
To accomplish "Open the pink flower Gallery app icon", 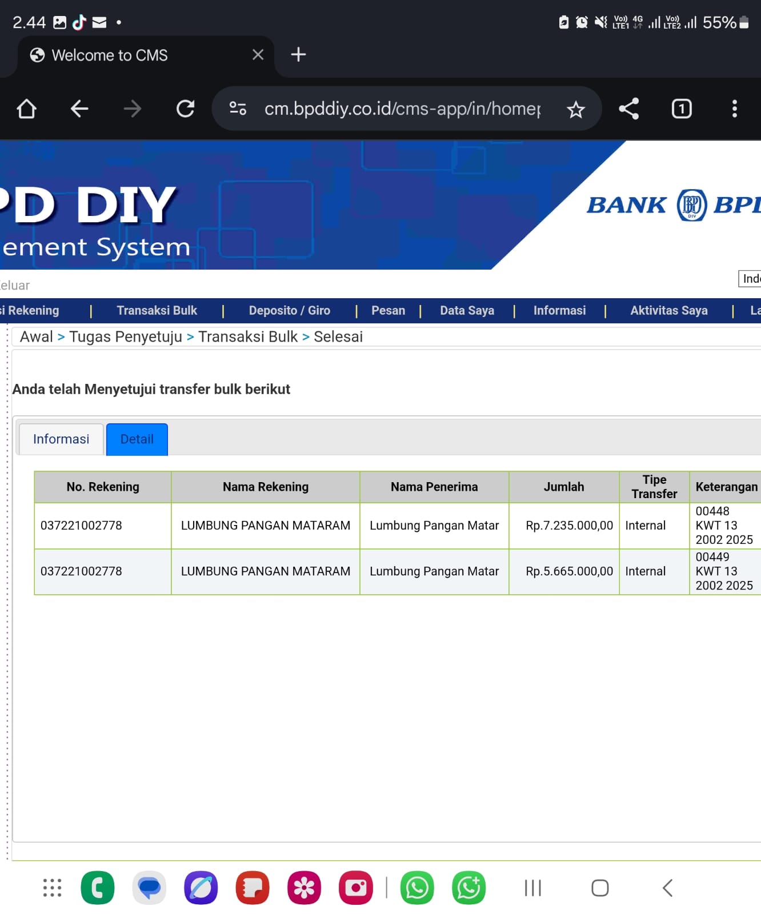I will tap(304, 888).
